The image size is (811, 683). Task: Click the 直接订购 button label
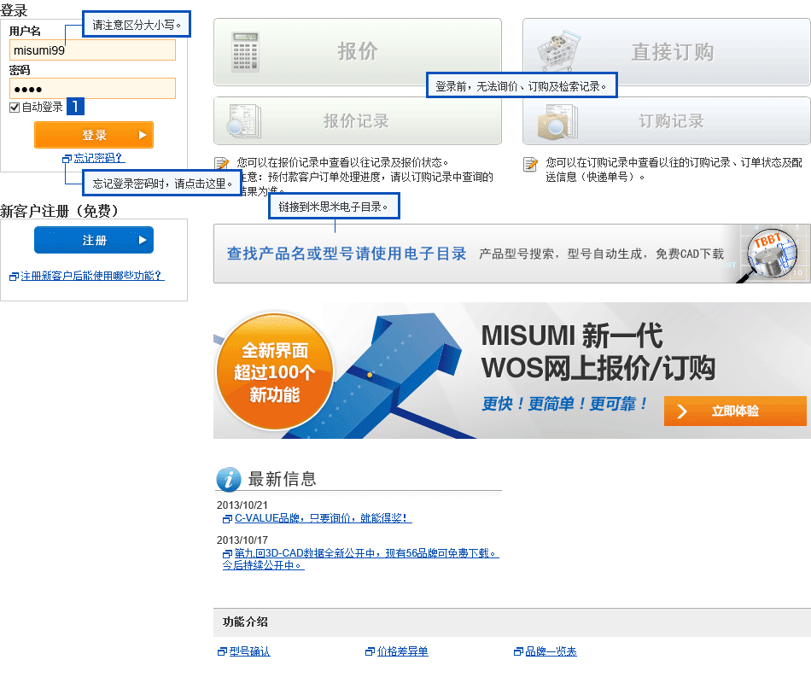click(x=673, y=52)
